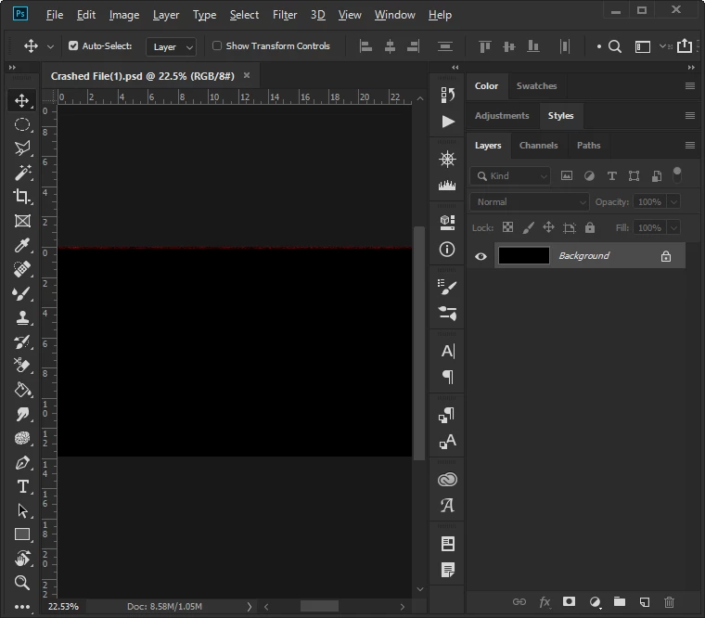Select the Pen tool

click(x=22, y=462)
